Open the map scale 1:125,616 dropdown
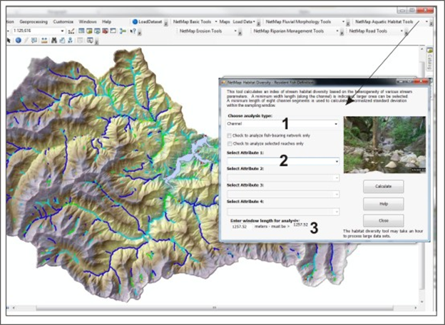This screenshot has width=445, height=325. tap(63, 31)
